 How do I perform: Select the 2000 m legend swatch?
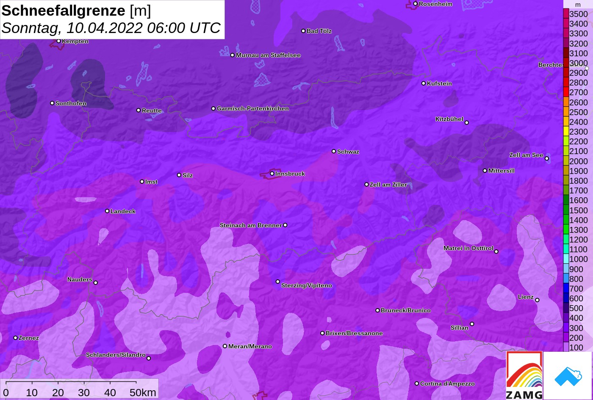[566, 161]
